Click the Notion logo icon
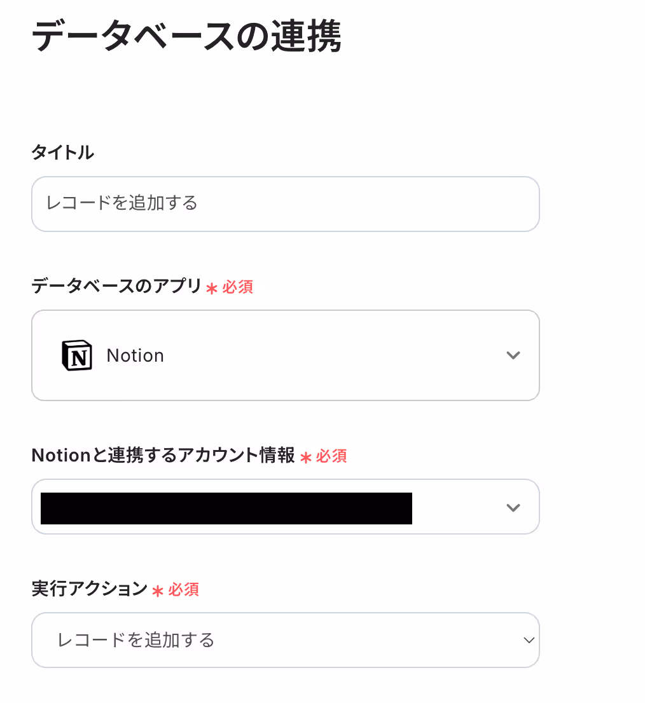645x703 pixels. (x=76, y=355)
